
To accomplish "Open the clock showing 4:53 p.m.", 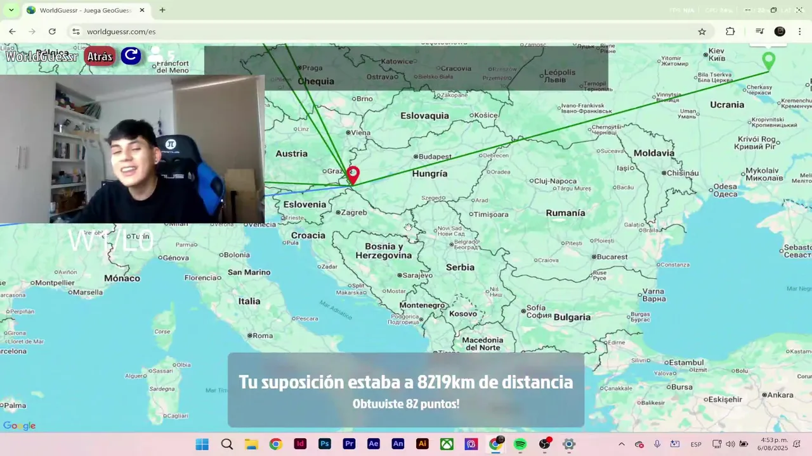I will tap(774, 444).
